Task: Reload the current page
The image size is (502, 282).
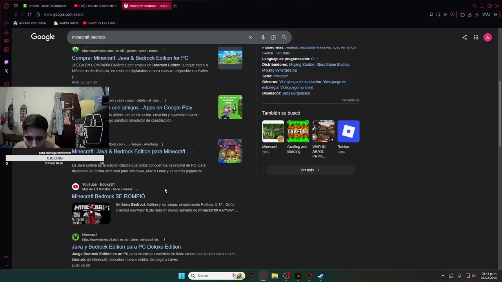Action: [29, 14]
